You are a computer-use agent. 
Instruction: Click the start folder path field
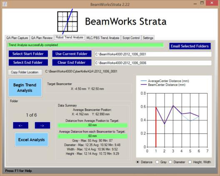click(x=153, y=54)
